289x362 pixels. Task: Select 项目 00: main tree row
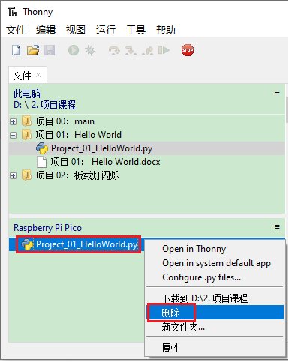pyautogui.click(x=147, y=121)
